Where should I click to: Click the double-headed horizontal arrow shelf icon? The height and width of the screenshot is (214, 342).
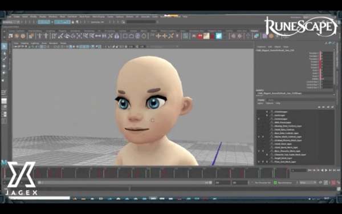pyautogui.click(x=98, y=36)
